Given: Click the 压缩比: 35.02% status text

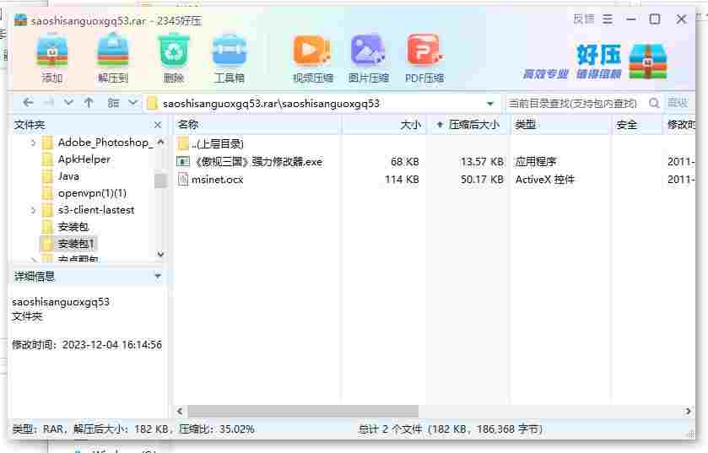Looking at the screenshot, I should pyautogui.click(x=217, y=429).
